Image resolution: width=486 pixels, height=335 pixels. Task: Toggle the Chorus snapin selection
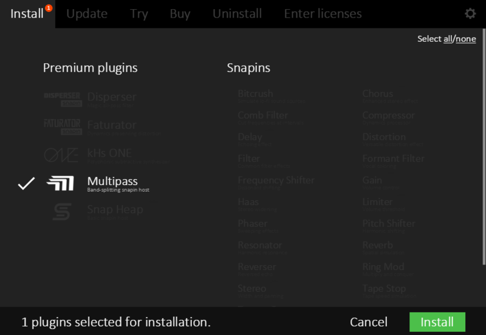(377, 94)
